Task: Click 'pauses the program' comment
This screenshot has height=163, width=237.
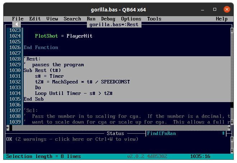Action: coord(58,65)
